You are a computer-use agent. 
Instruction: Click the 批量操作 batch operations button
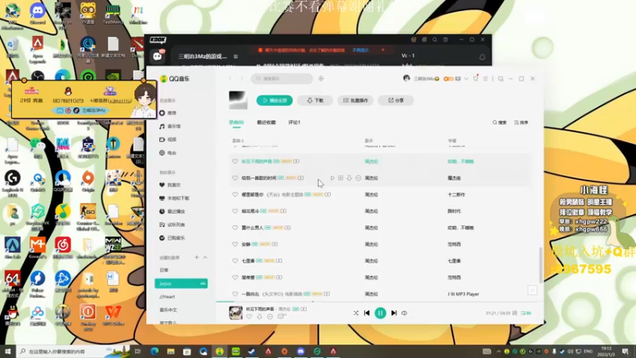(x=355, y=100)
